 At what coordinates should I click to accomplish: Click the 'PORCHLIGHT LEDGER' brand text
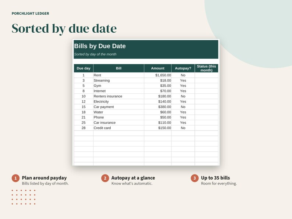coord(31,13)
